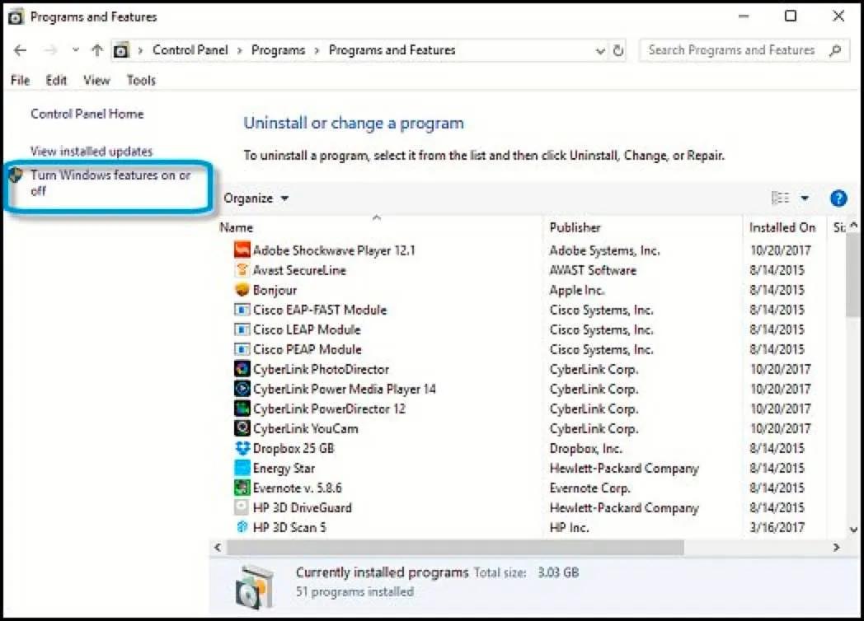Select the Avast SecureLine entry
Screen dimensions: 864x621
(299, 270)
